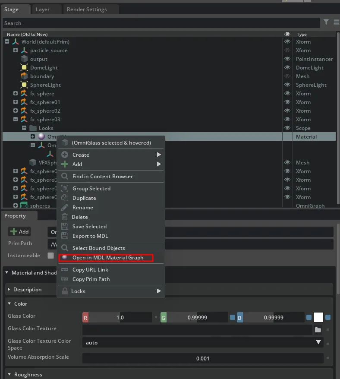Click the Rename pencil icon in context menu

(x=65, y=207)
